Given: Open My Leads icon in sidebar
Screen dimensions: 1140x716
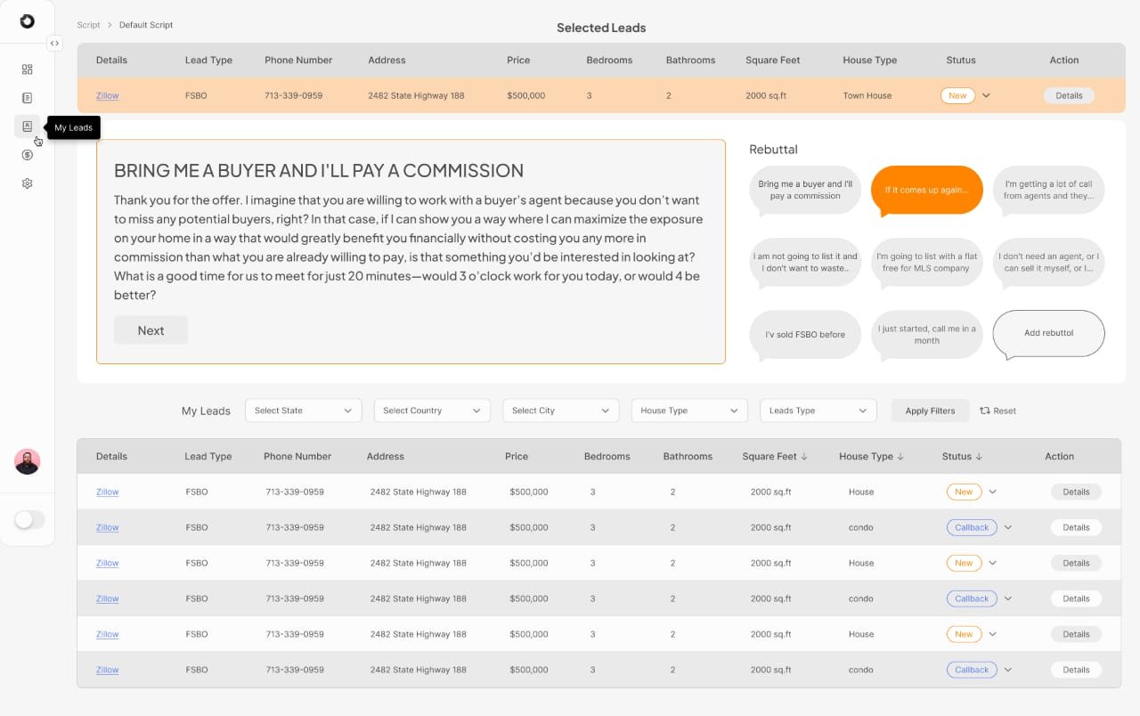Looking at the screenshot, I should pos(27,126).
